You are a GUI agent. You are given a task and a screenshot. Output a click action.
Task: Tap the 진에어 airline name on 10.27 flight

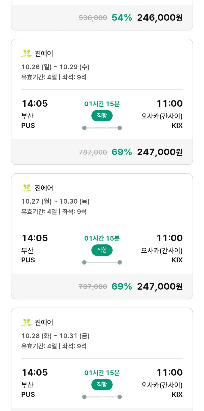pyautogui.click(x=44, y=188)
